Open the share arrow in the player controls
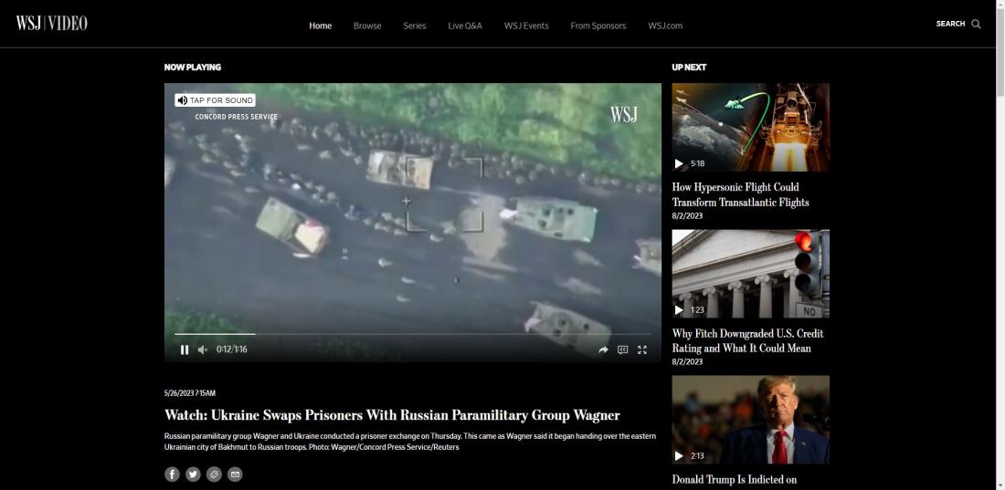Image resolution: width=1005 pixels, height=490 pixels. pos(603,349)
